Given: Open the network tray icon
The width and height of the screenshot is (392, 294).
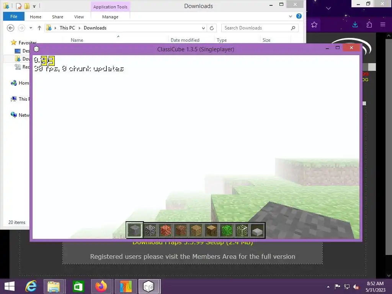Looking at the screenshot, I should 347,287.
